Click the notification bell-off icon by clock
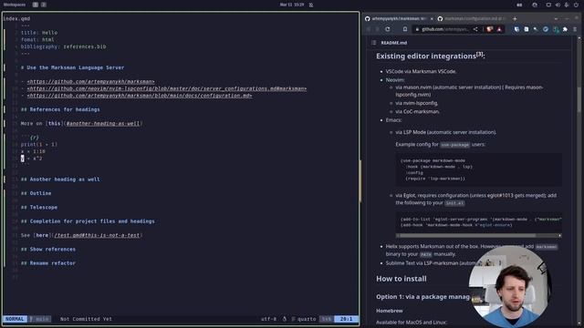Screen dimensions: 584x328 311,5
